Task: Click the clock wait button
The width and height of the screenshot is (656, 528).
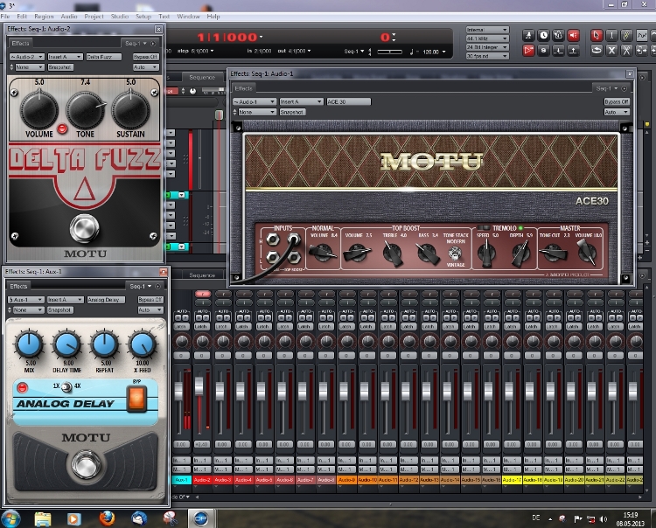Action: [x=543, y=36]
